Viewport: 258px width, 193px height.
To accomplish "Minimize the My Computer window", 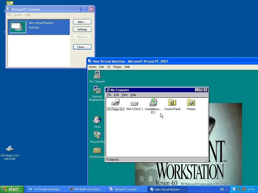I will pos(197,90).
